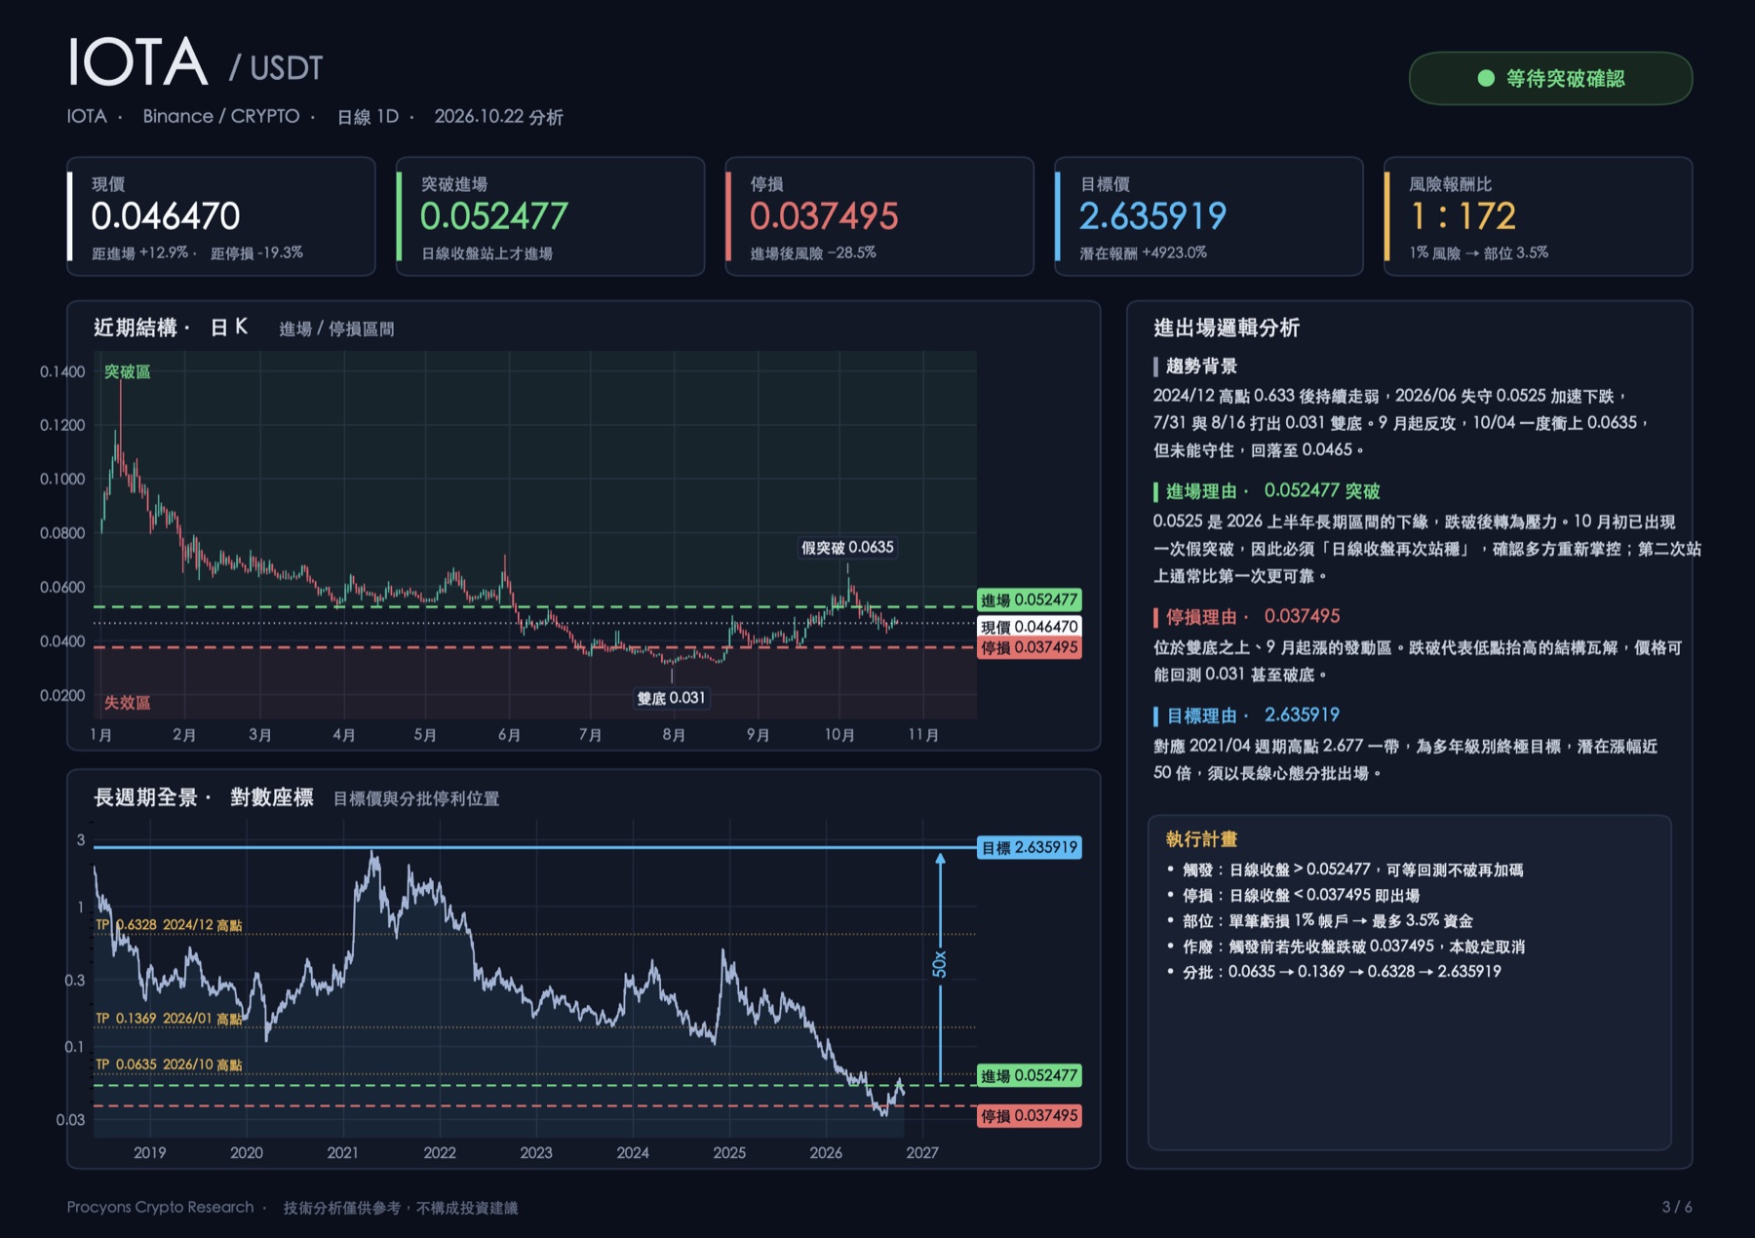
Task: Click the 10月 label on the daily chart axis
Action: (x=838, y=734)
